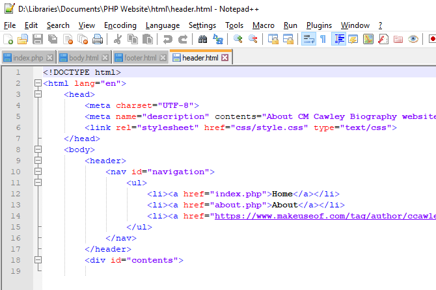Open the Window menu
The width and height of the screenshot is (436, 290).
[x=355, y=25]
